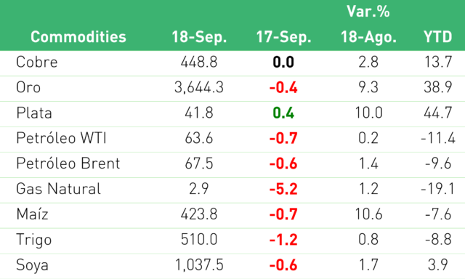Click the Var.% heading label
Image resolution: width=465 pixels, height=279 pixels.
point(368,12)
